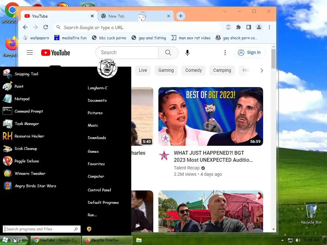The height and width of the screenshot is (245, 327).
Task: Focus the Chrome address bar
Action: 138,27
